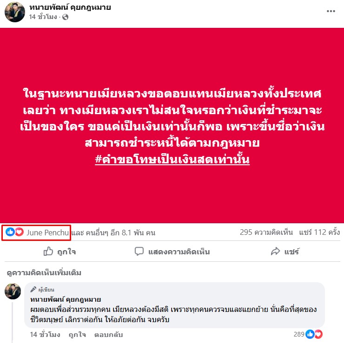Expand ดูความคิดเห็นเพิ่มเติม to view more comments
Image resolution: width=344 pixels, height=343 pixels.
(44, 273)
